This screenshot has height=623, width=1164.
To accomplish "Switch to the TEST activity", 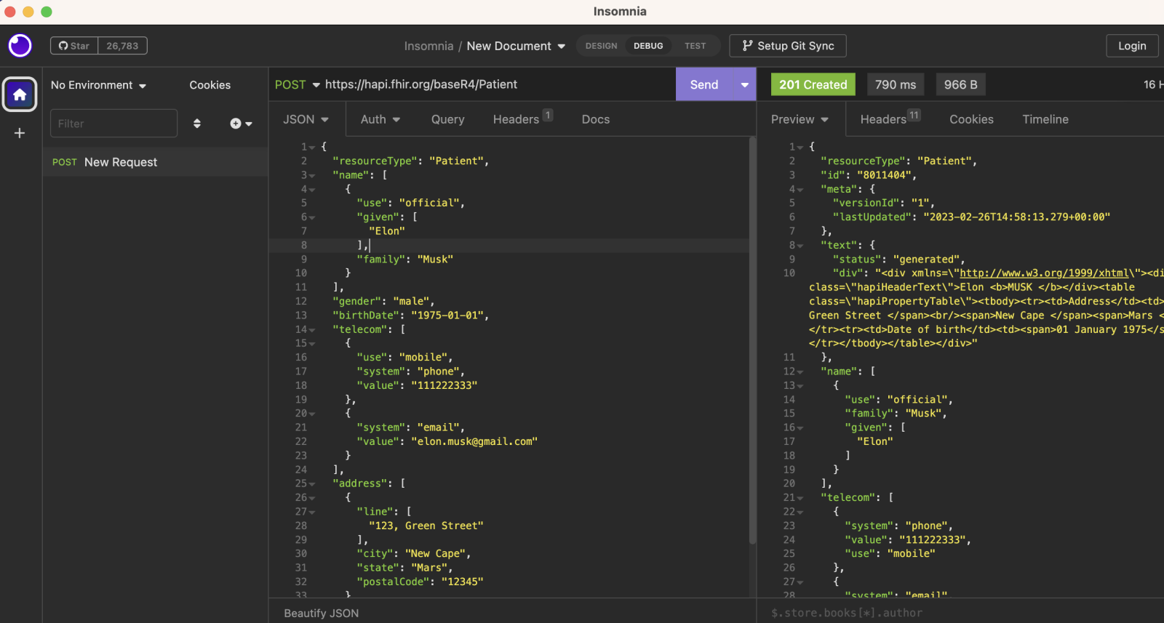I will (695, 46).
